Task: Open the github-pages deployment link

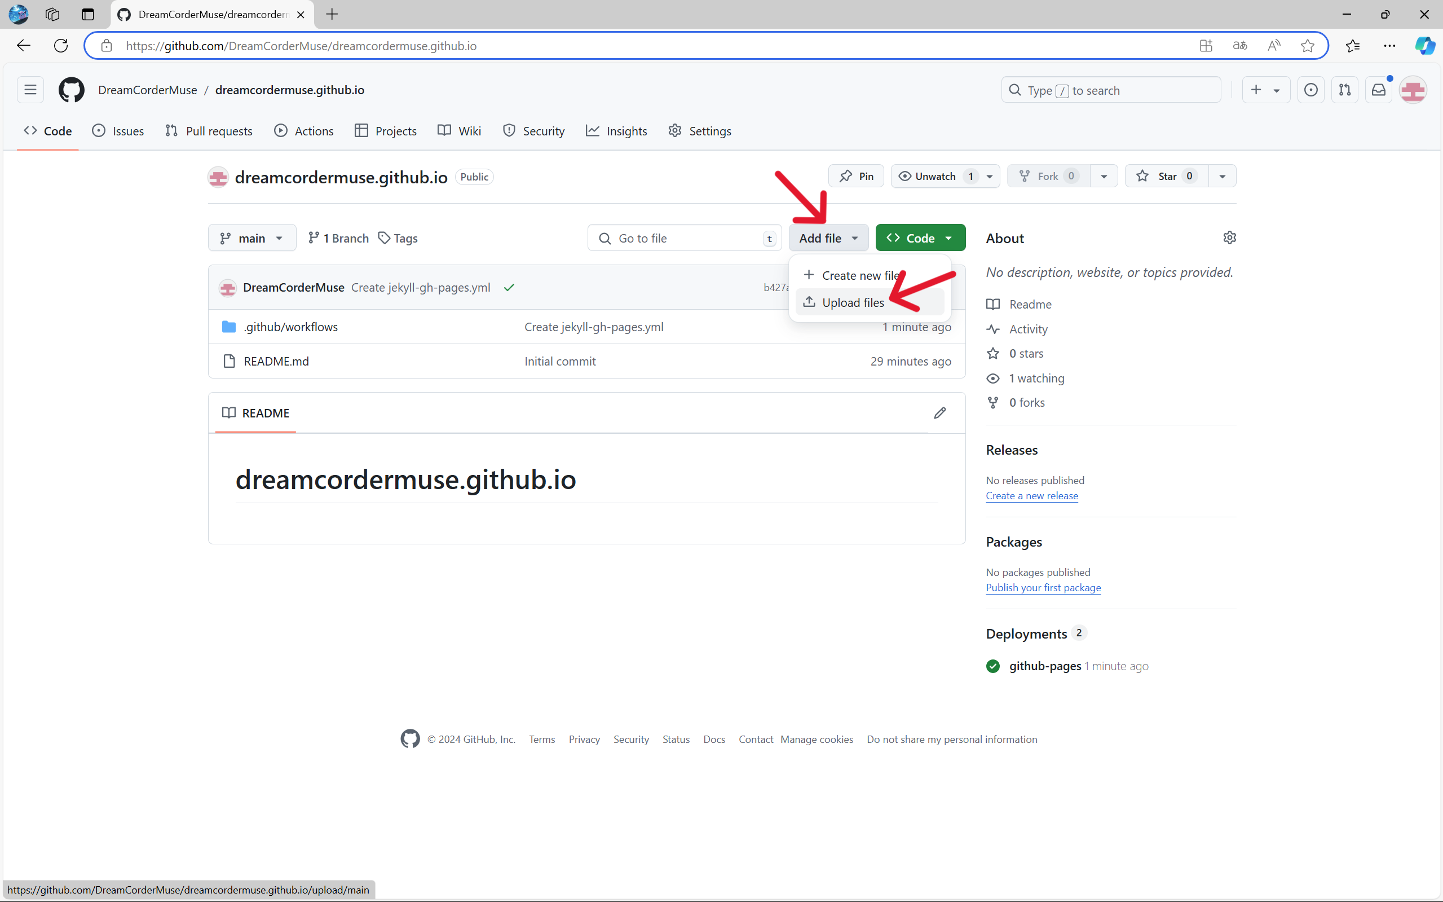Action: (x=1045, y=666)
